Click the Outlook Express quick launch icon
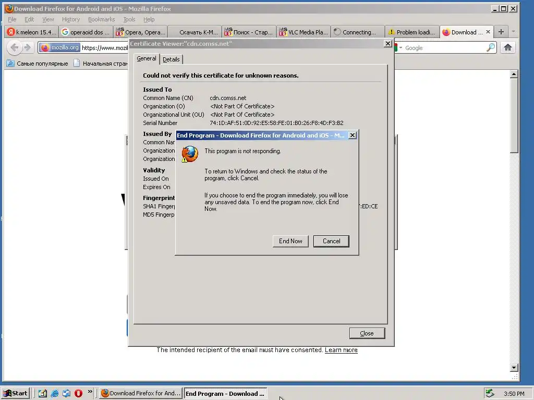The height and width of the screenshot is (400, 534). click(66, 393)
